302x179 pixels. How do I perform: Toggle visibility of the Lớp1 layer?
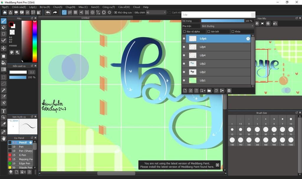pyautogui.click(x=184, y=80)
